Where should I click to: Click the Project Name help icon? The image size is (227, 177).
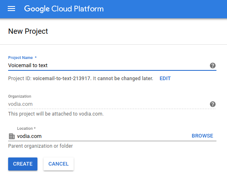pos(212,66)
